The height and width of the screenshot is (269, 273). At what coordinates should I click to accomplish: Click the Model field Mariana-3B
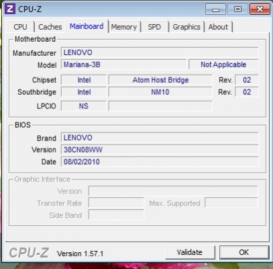pyautogui.click(x=123, y=65)
